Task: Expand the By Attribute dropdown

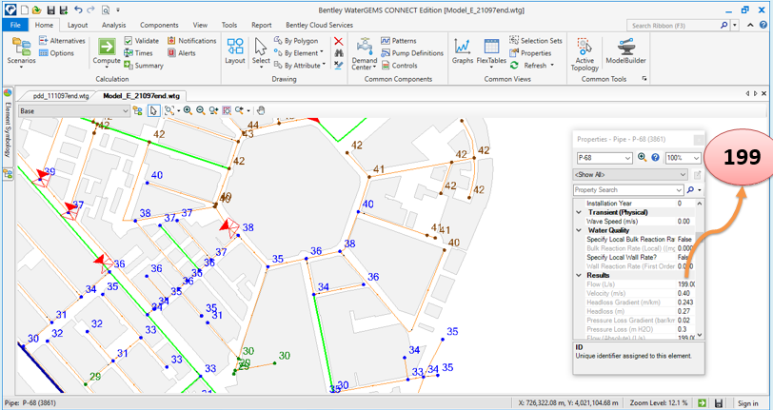Action: point(324,64)
